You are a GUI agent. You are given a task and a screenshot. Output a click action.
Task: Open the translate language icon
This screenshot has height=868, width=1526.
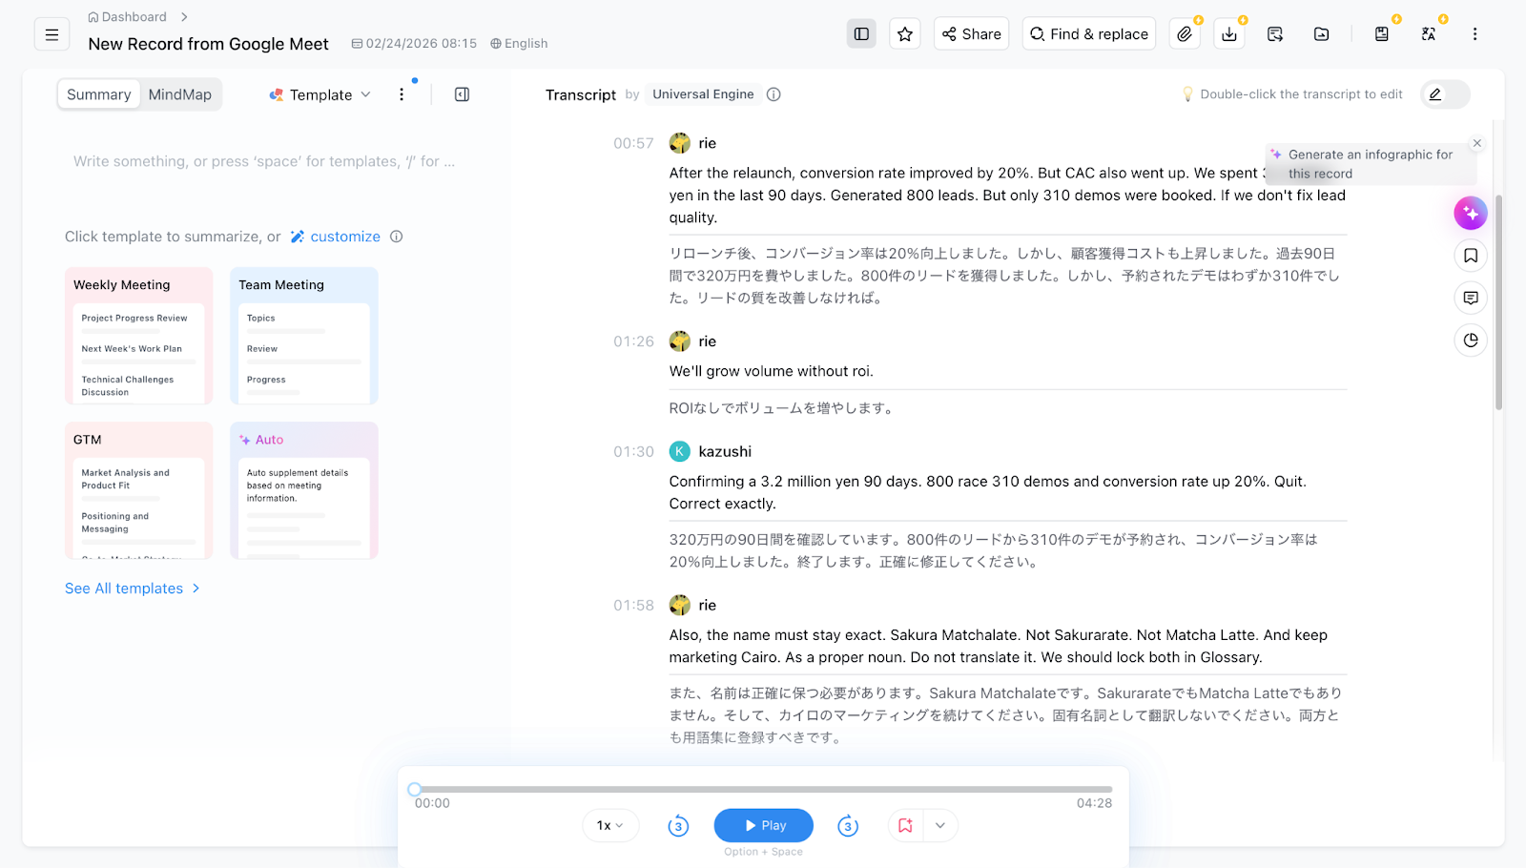click(x=1428, y=34)
